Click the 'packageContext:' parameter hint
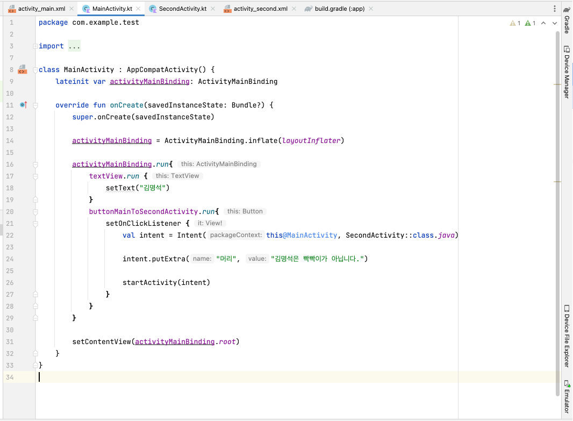The height and width of the screenshot is (421, 573). [236, 235]
